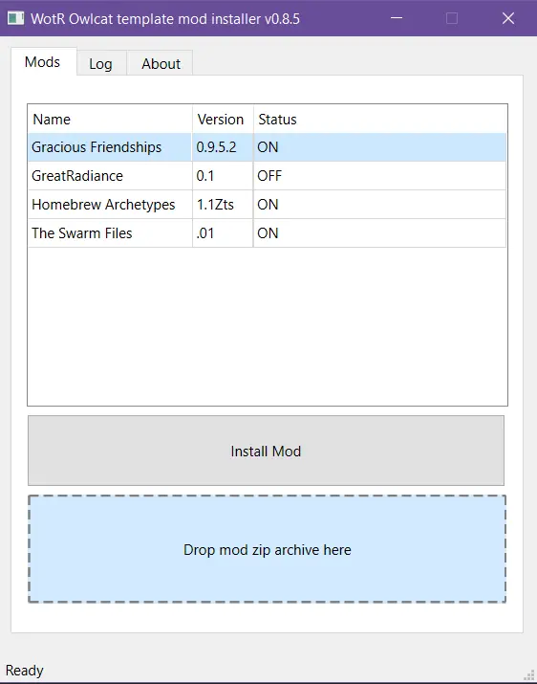Minimize the mod installer window

[x=397, y=18]
